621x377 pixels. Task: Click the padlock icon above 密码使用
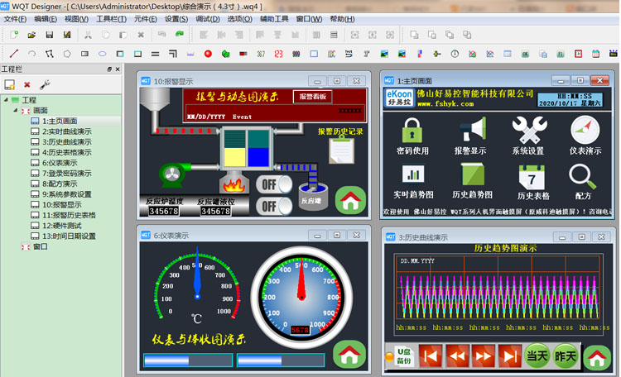pyautogui.click(x=412, y=130)
